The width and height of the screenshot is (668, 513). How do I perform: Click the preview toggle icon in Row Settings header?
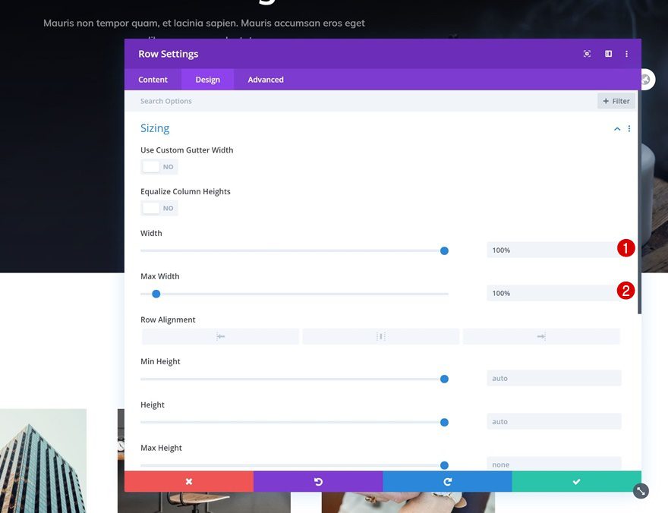[x=587, y=53]
